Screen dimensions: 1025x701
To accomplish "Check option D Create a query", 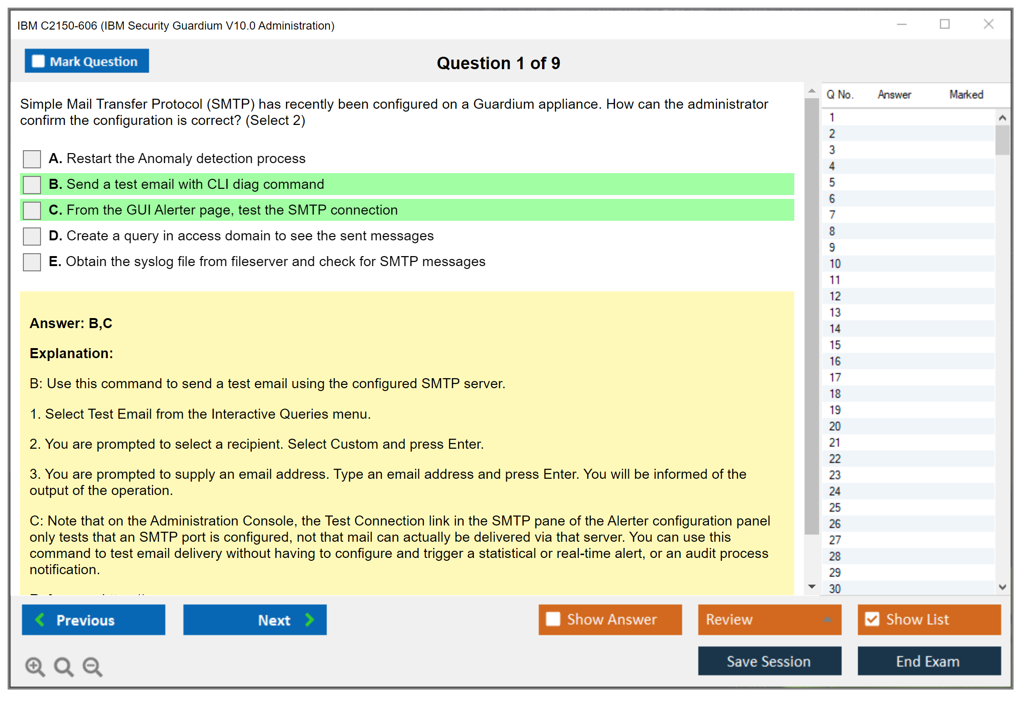I will (x=32, y=236).
